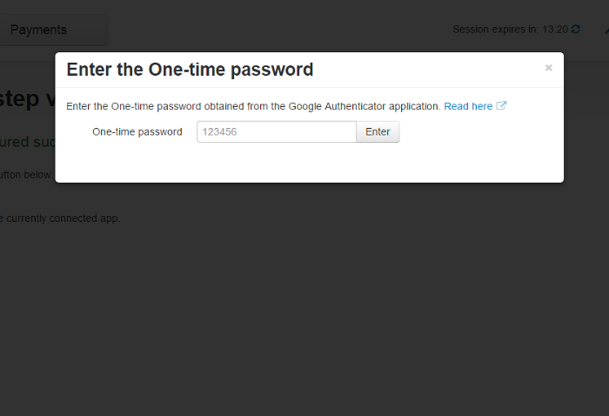The height and width of the screenshot is (416, 609).
Task: Click the currently connected app text
Action: [x=60, y=218]
